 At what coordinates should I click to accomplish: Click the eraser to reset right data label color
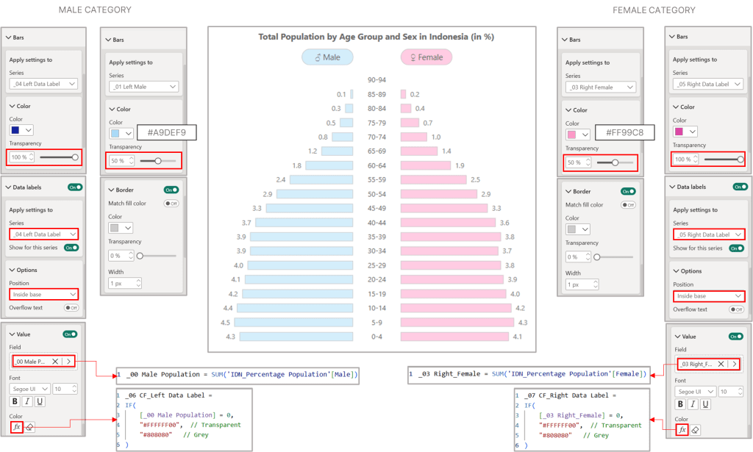[x=695, y=430]
